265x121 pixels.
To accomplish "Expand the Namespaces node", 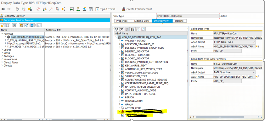I will coord(2,59).
